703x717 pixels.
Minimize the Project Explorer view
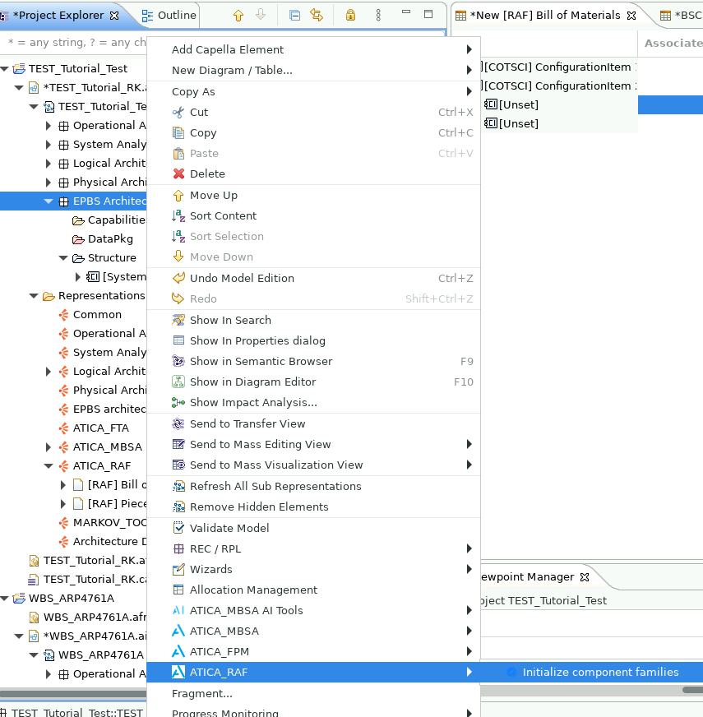[x=405, y=14]
